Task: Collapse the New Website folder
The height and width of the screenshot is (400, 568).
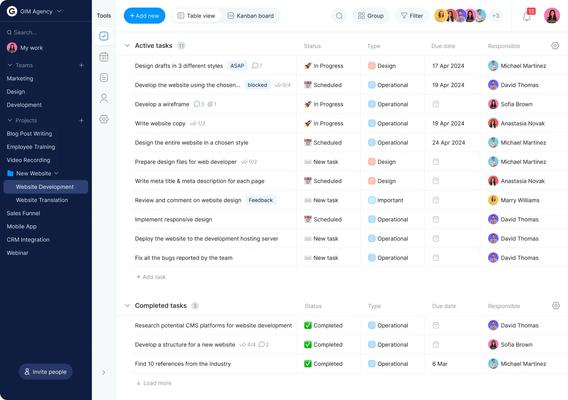Action: pyautogui.click(x=56, y=173)
